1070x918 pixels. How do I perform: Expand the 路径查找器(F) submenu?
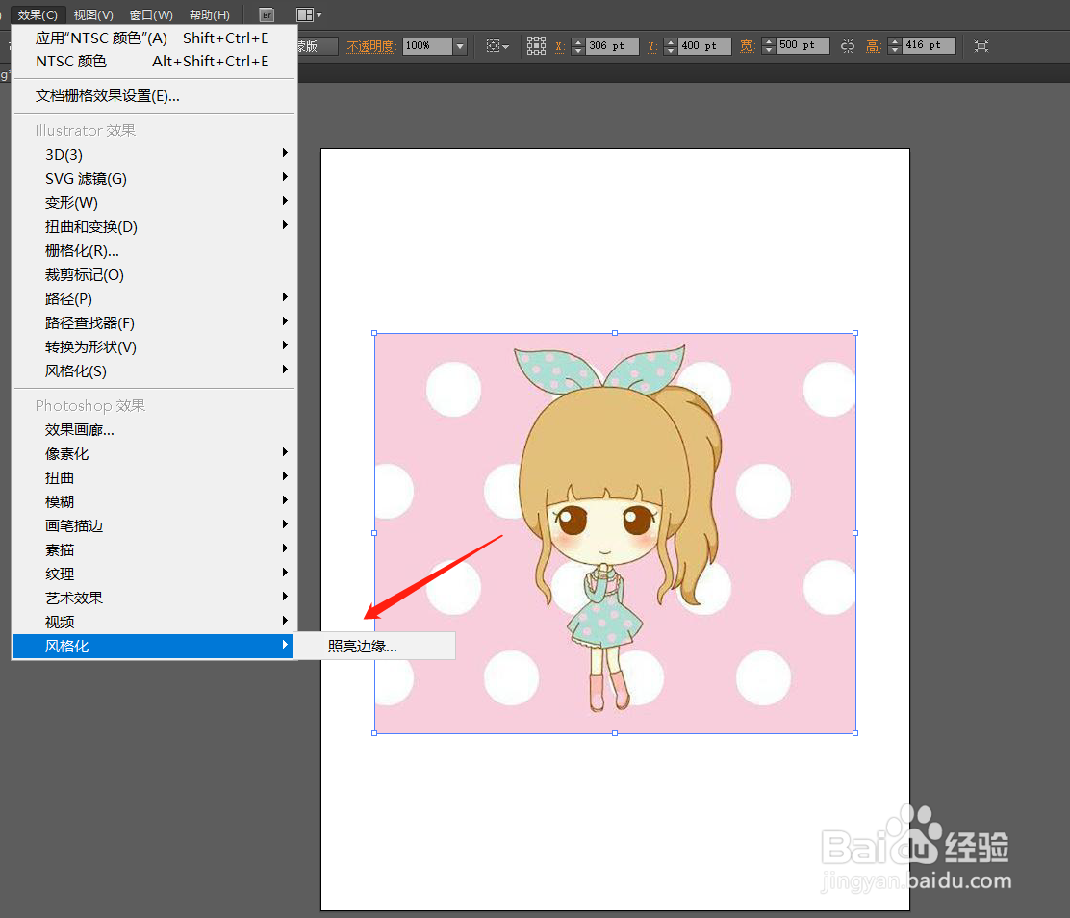click(x=154, y=322)
